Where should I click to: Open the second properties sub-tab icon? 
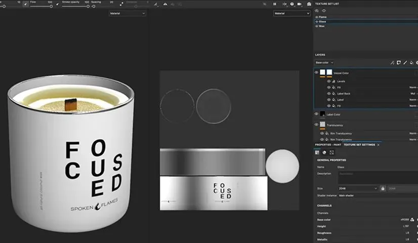click(324, 152)
